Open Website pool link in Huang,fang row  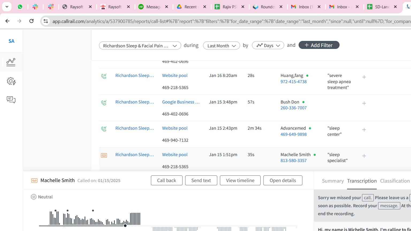175,75
